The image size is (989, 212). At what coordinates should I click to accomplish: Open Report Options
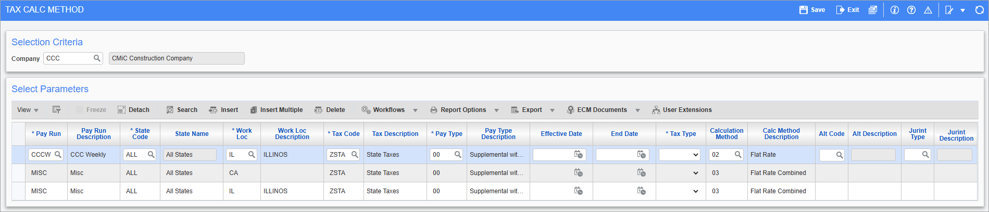[458, 110]
